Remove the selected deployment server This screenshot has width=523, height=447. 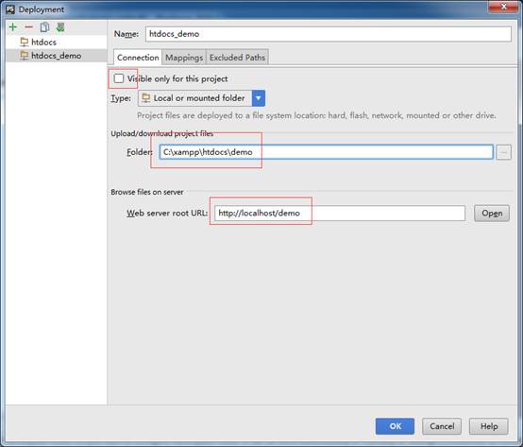[29, 27]
